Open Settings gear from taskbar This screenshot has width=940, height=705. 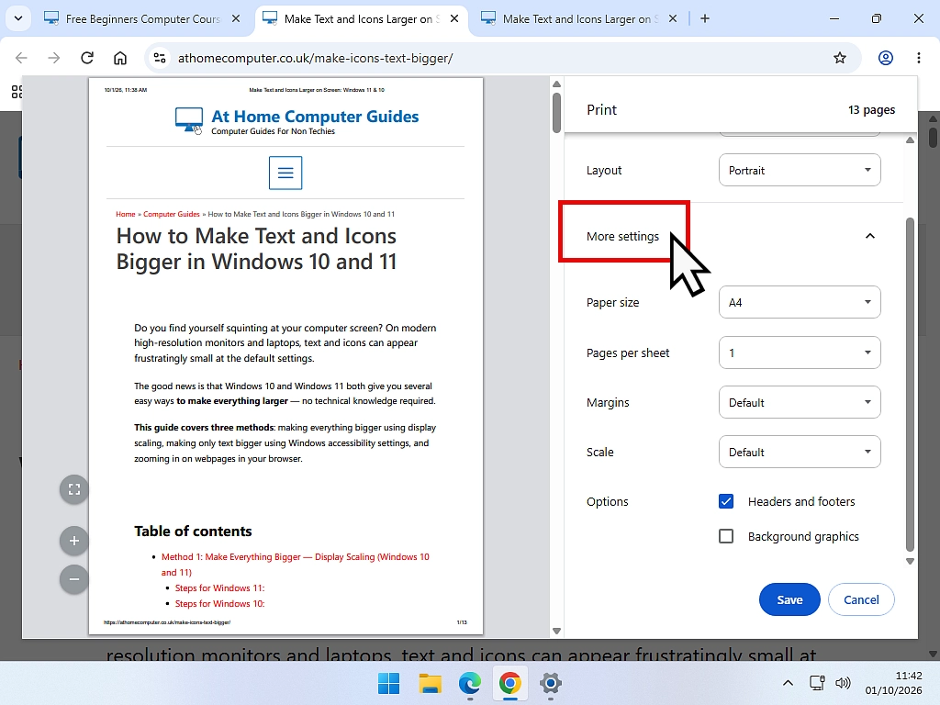tap(551, 683)
